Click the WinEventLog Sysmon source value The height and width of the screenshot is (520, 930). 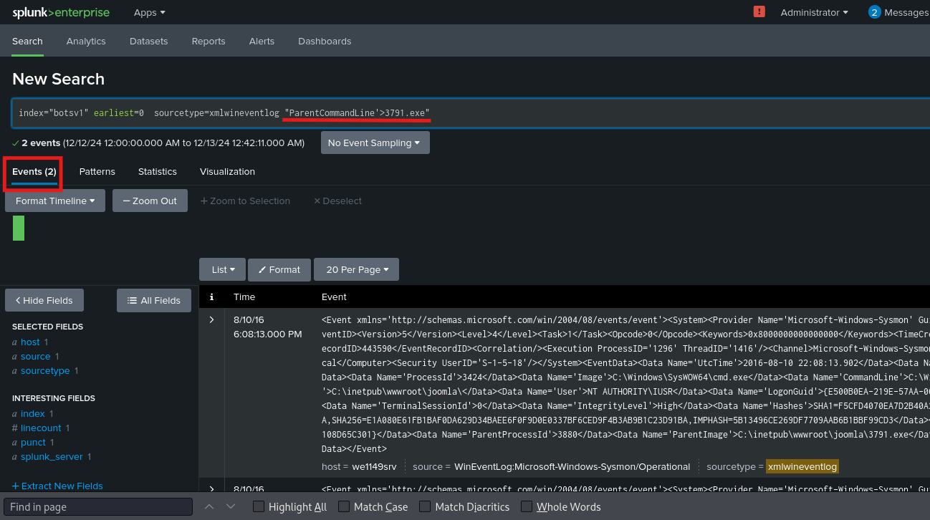click(572, 466)
